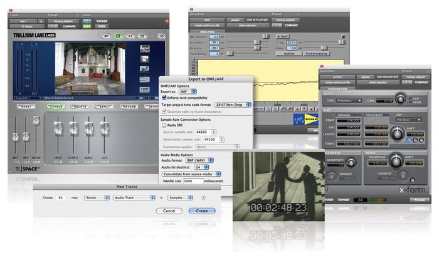
Task: Click the plus icon in New Tracks dialog
Action: 204,197
